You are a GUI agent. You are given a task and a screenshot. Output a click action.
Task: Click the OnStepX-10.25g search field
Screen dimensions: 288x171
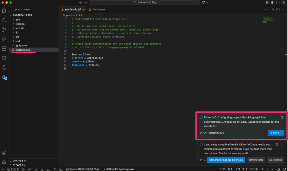pyautogui.click(x=143, y=3)
